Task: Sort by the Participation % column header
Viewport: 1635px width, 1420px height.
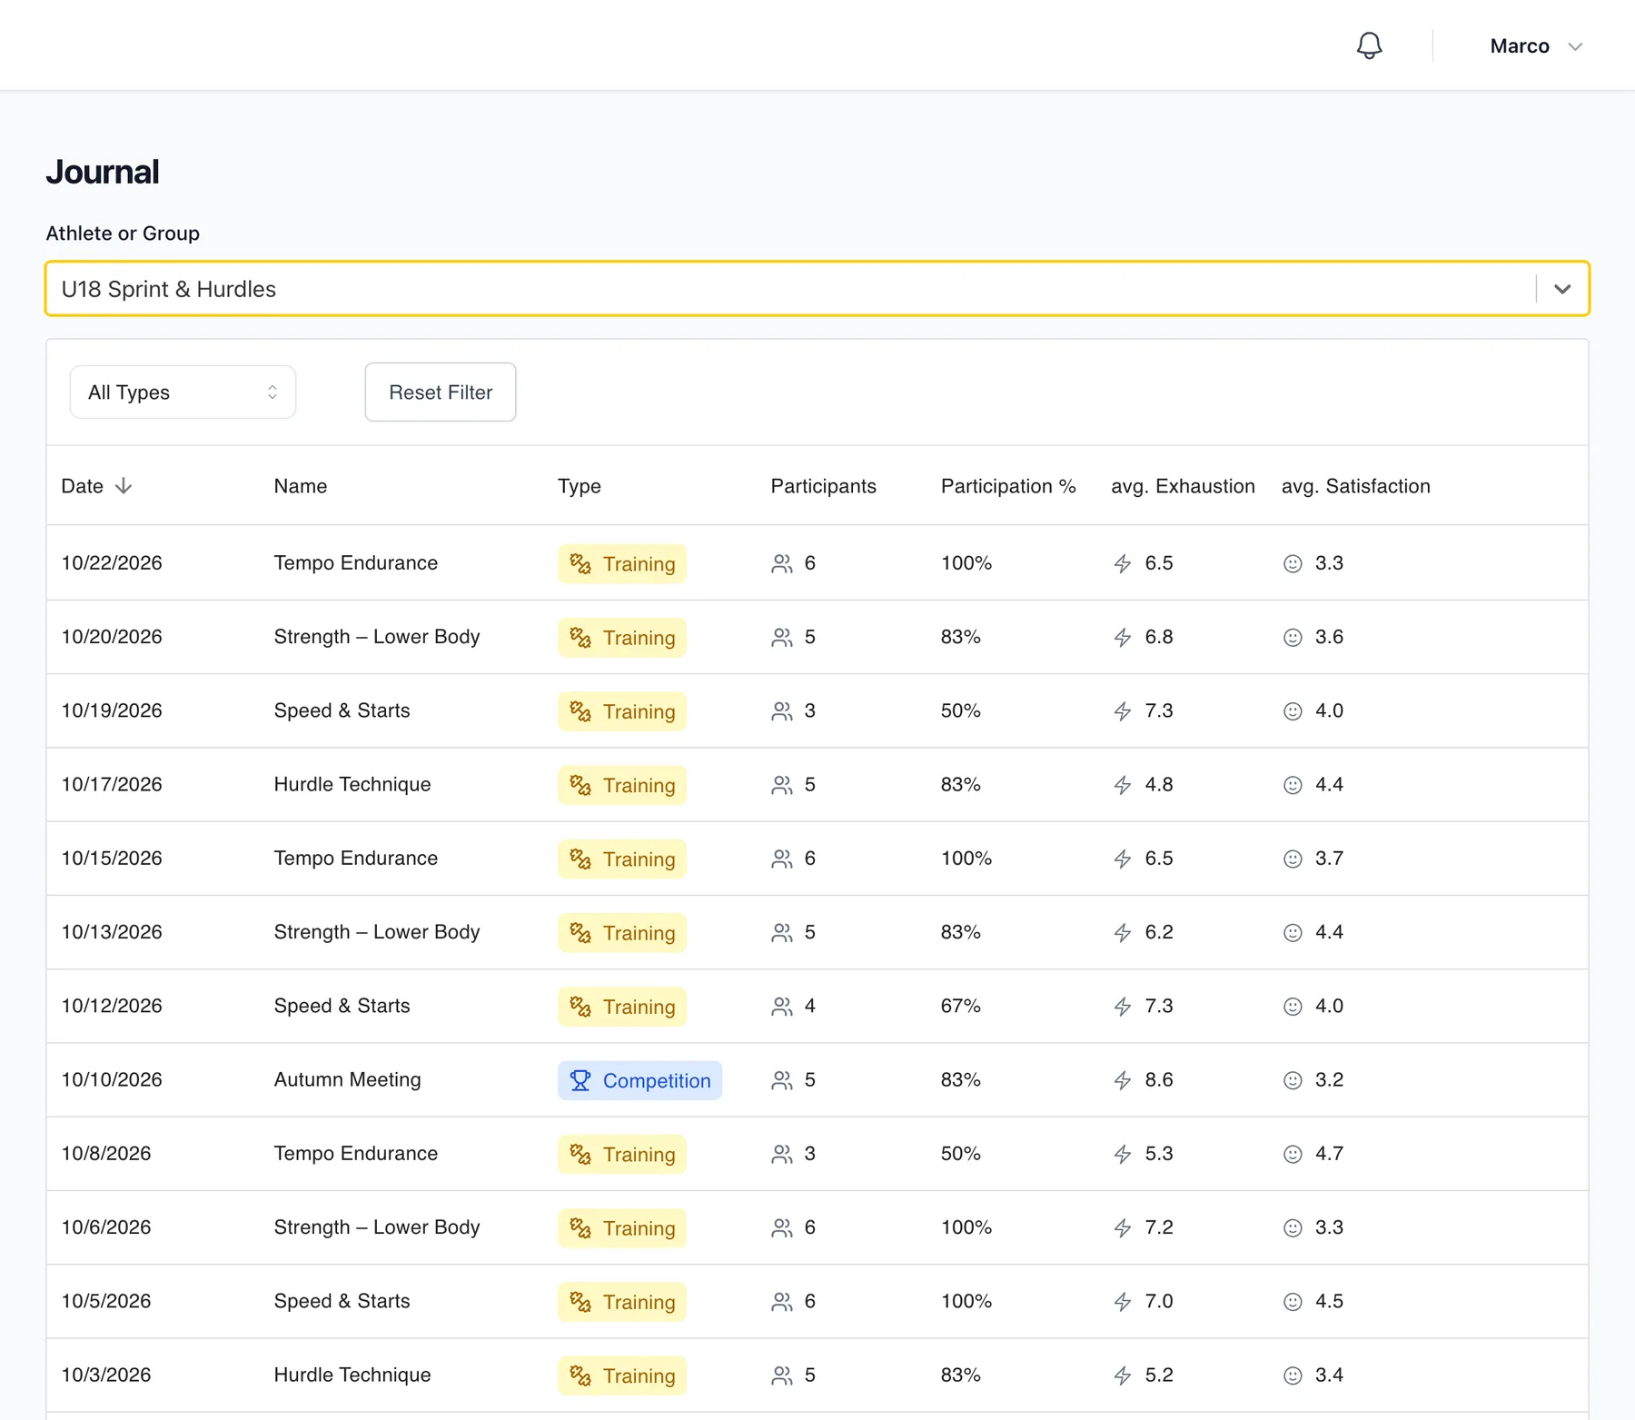Action: 1008,486
